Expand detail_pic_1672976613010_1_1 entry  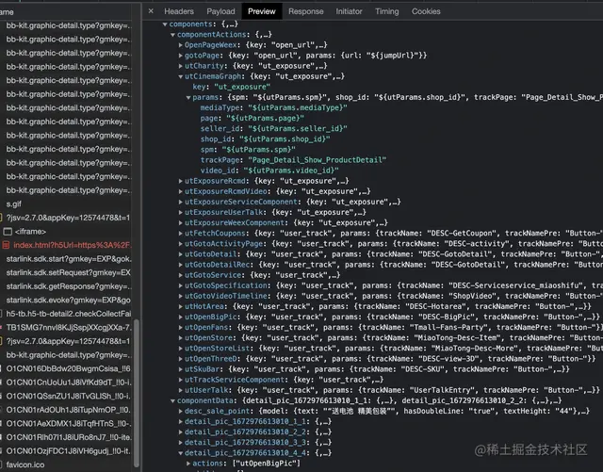click(180, 422)
